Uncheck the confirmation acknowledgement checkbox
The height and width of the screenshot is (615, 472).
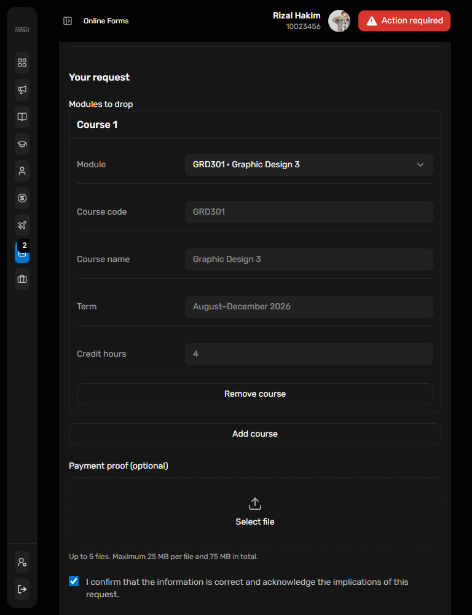(74, 581)
